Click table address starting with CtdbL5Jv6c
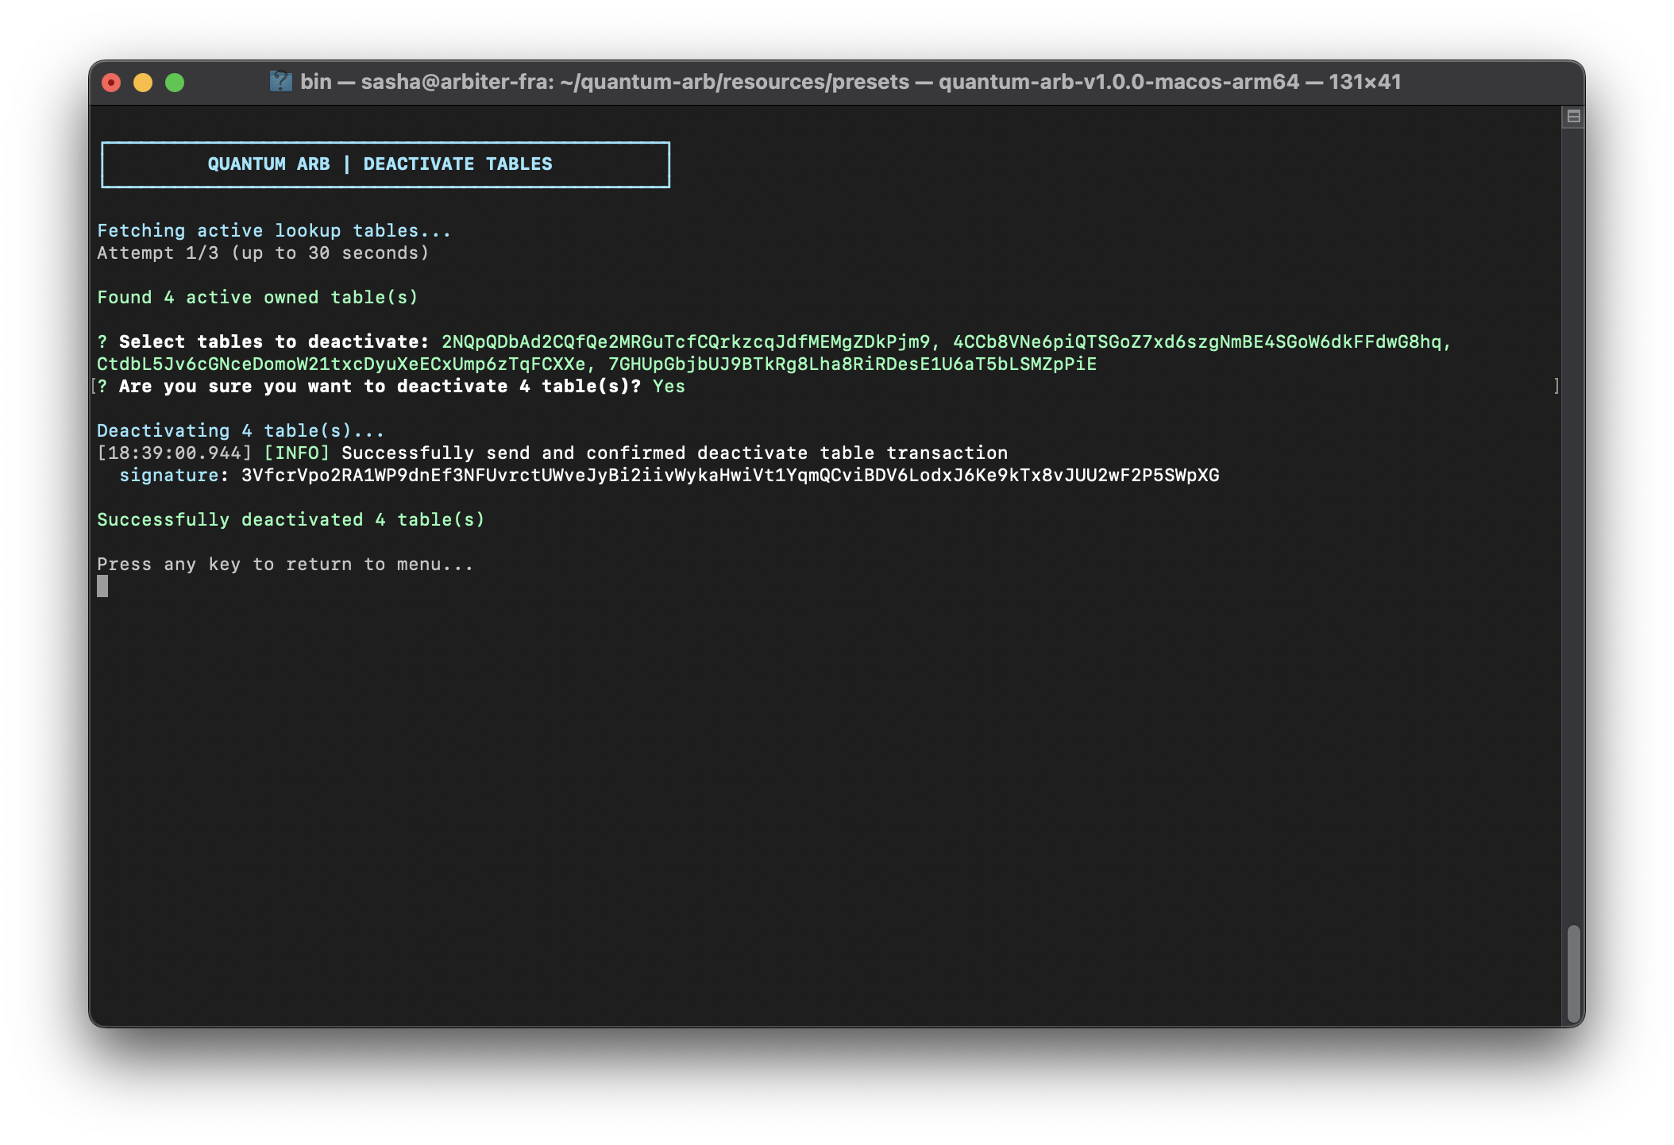Viewport: 1674px width, 1145px height. (341, 364)
